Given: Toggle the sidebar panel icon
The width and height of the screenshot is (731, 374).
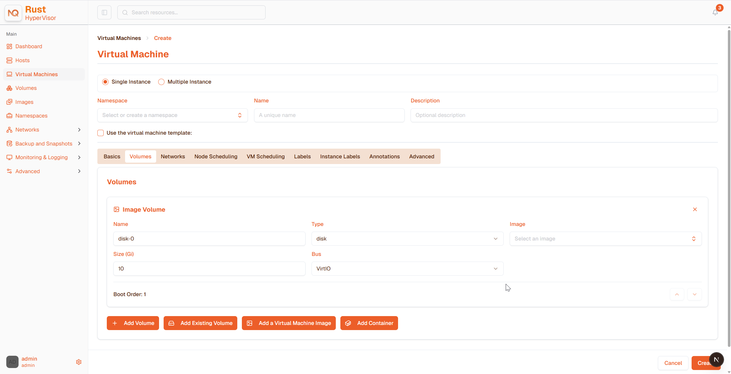Looking at the screenshot, I should point(104,13).
